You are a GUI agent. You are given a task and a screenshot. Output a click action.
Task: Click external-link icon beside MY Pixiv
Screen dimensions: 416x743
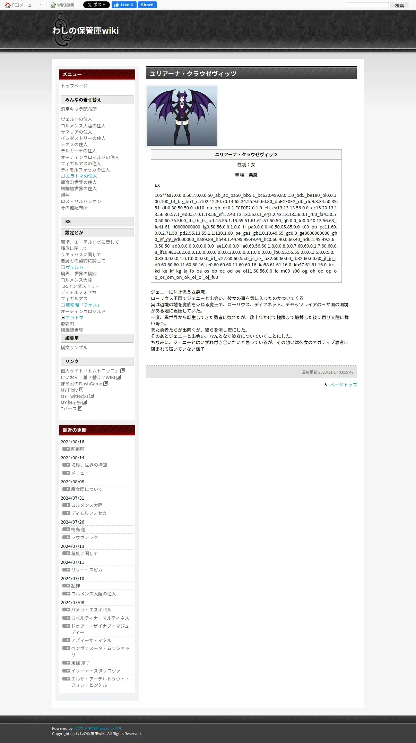click(x=81, y=390)
